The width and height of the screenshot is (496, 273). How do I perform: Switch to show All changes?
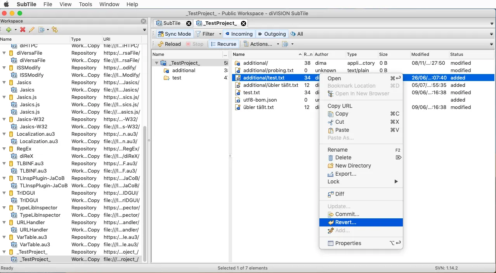pos(297,34)
